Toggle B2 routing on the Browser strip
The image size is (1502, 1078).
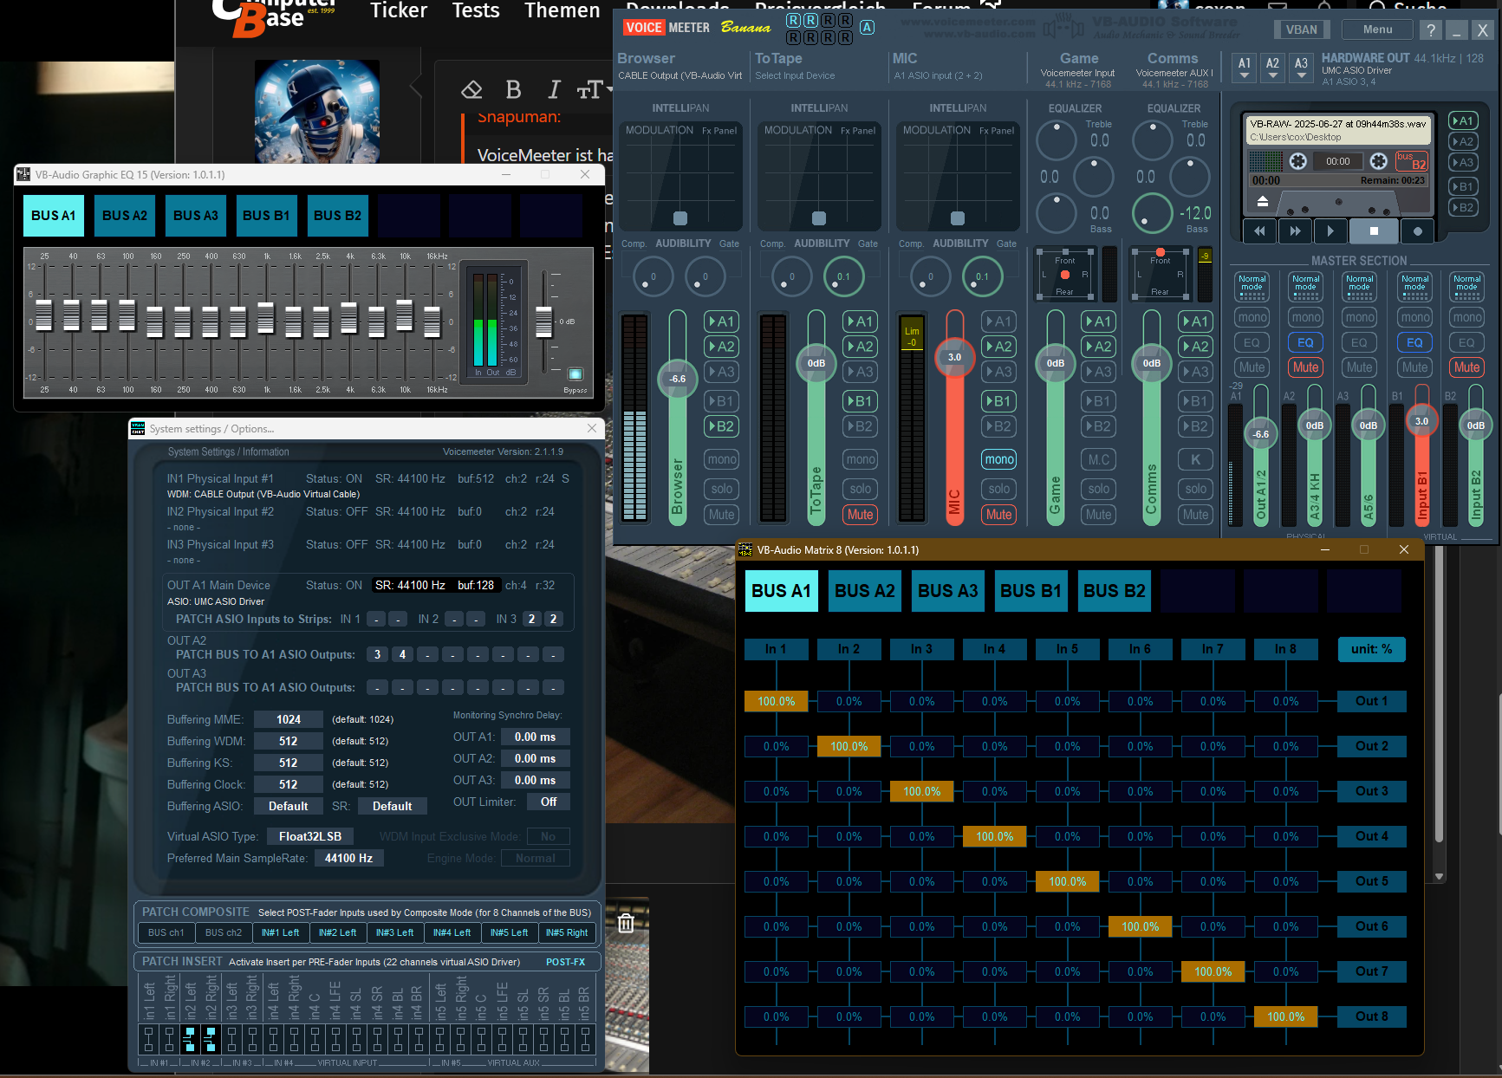pyautogui.click(x=721, y=426)
